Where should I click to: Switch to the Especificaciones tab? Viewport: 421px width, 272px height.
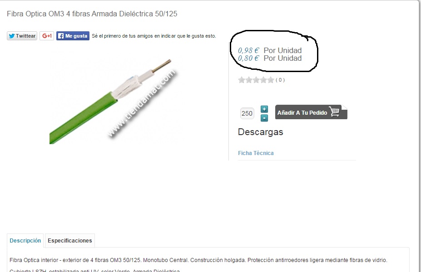point(70,241)
